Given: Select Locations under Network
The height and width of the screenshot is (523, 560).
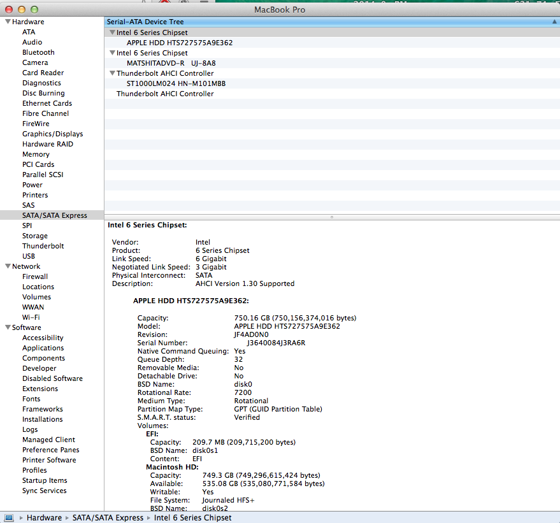Looking at the screenshot, I should 38,287.
